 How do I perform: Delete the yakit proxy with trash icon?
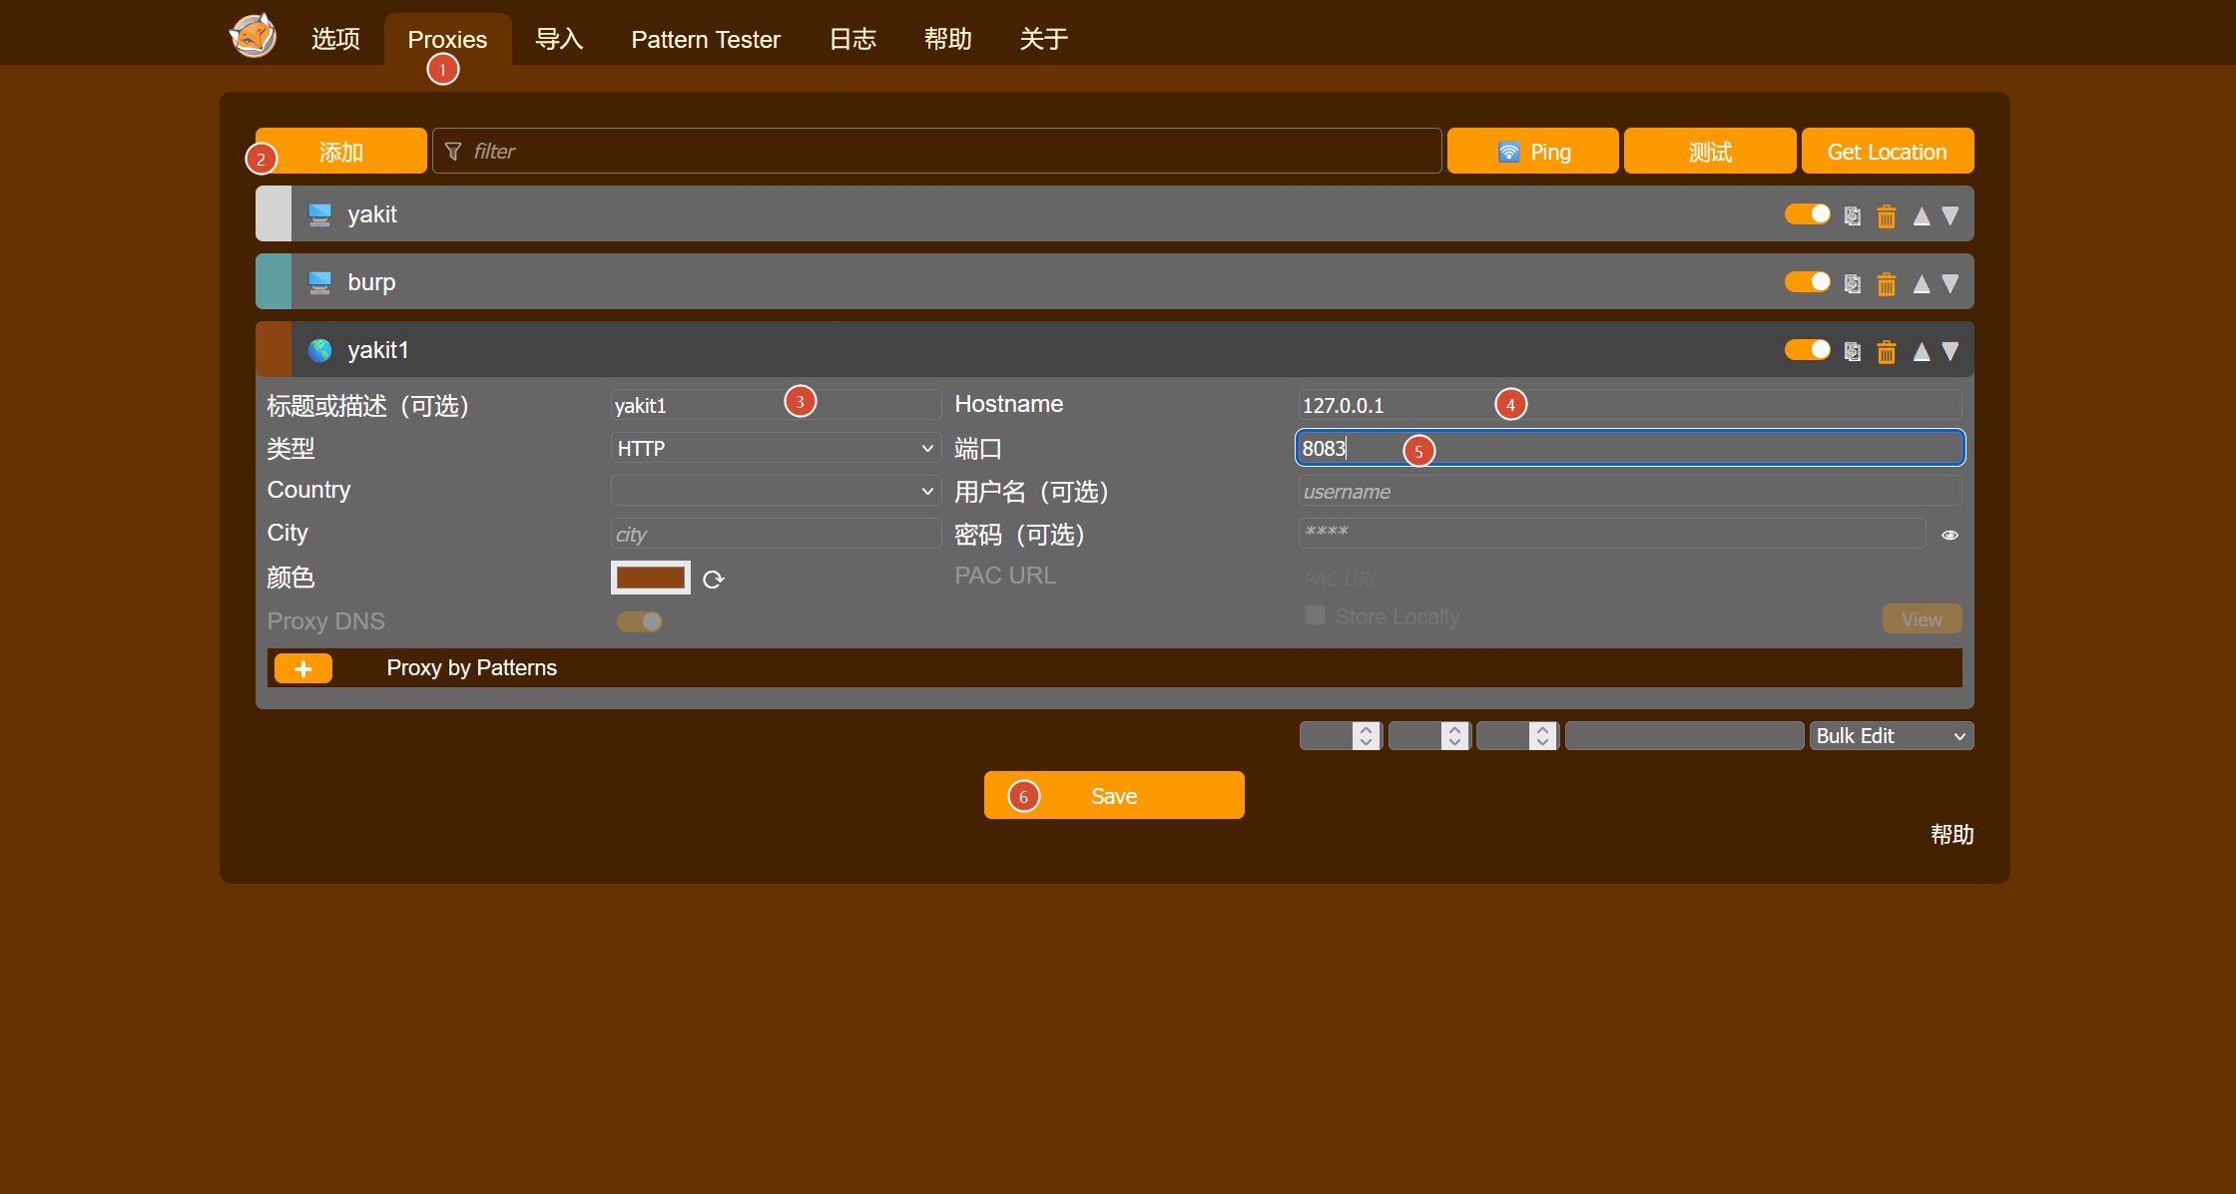click(x=1886, y=215)
